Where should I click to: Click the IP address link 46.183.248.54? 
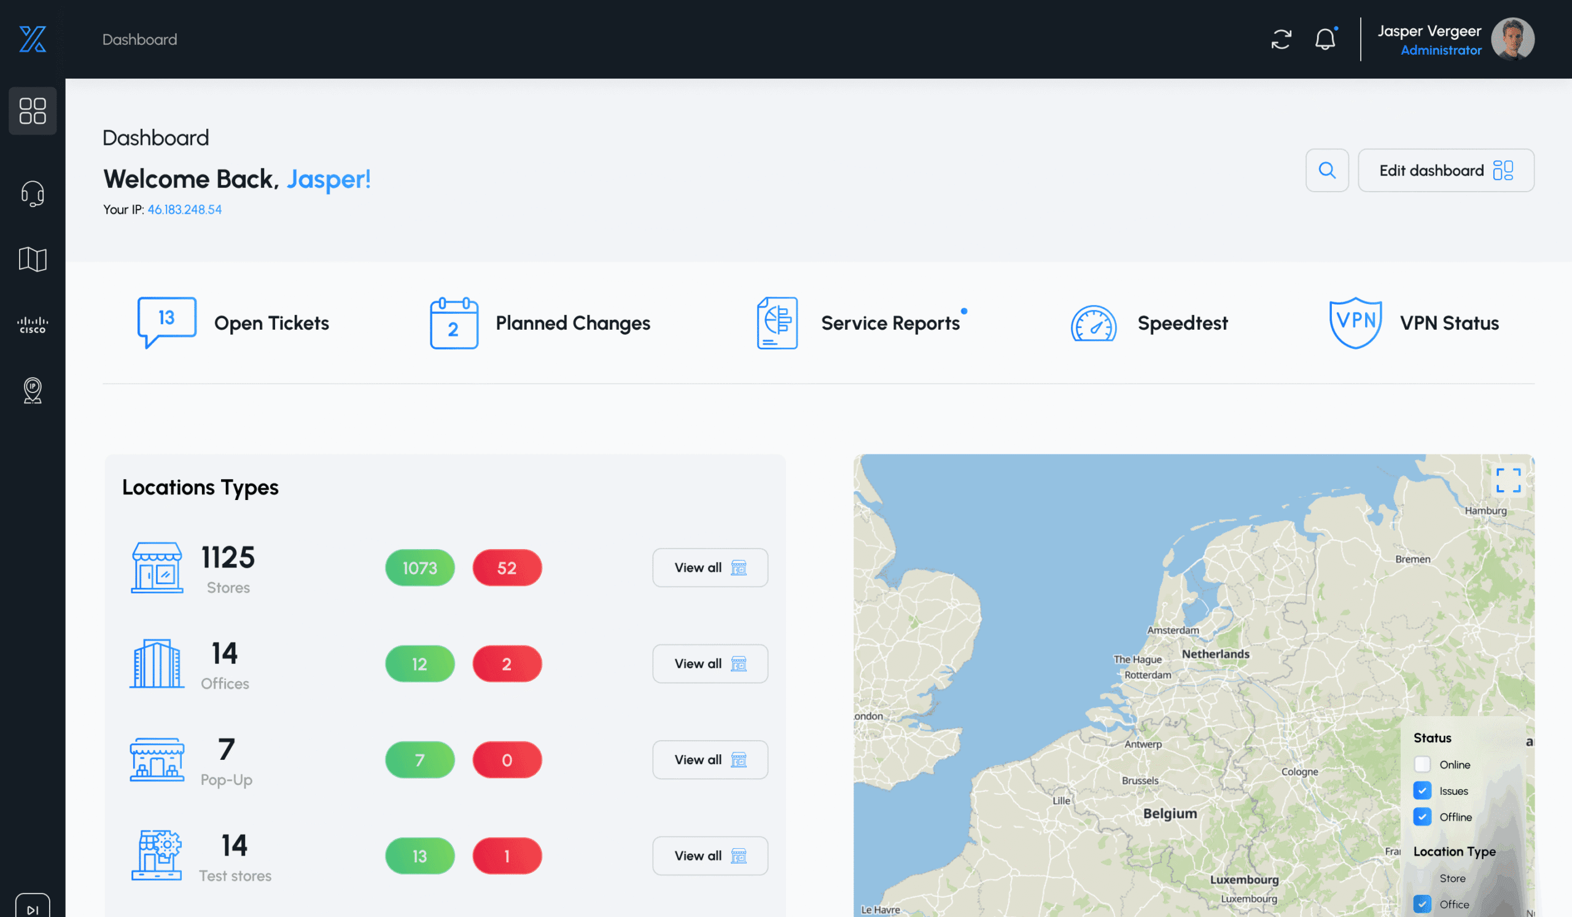pyautogui.click(x=185, y=209)
